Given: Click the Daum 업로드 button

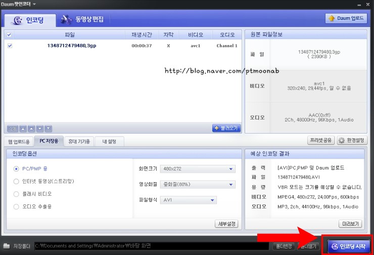Looking at the screenshot, I should pyautogui.click(x=346, y=18).
